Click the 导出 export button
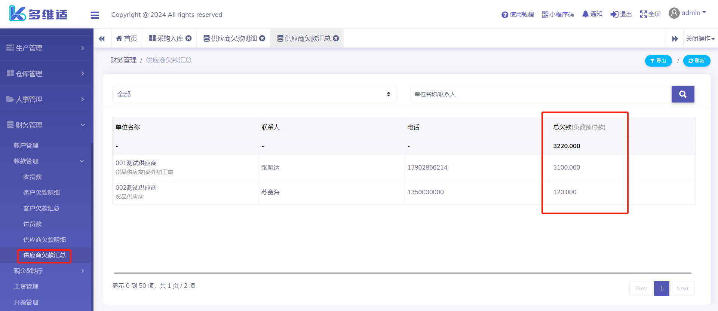 pyautogui.click(x=658, y=61)
